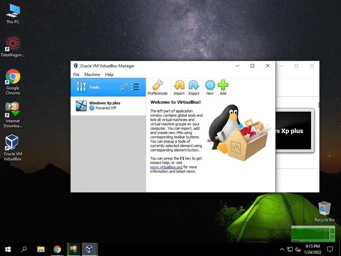341x256 pixels.
Task: Click the Welcome to VirtualBox! heading
Action: pyautogui.click(x=175, y=102)
